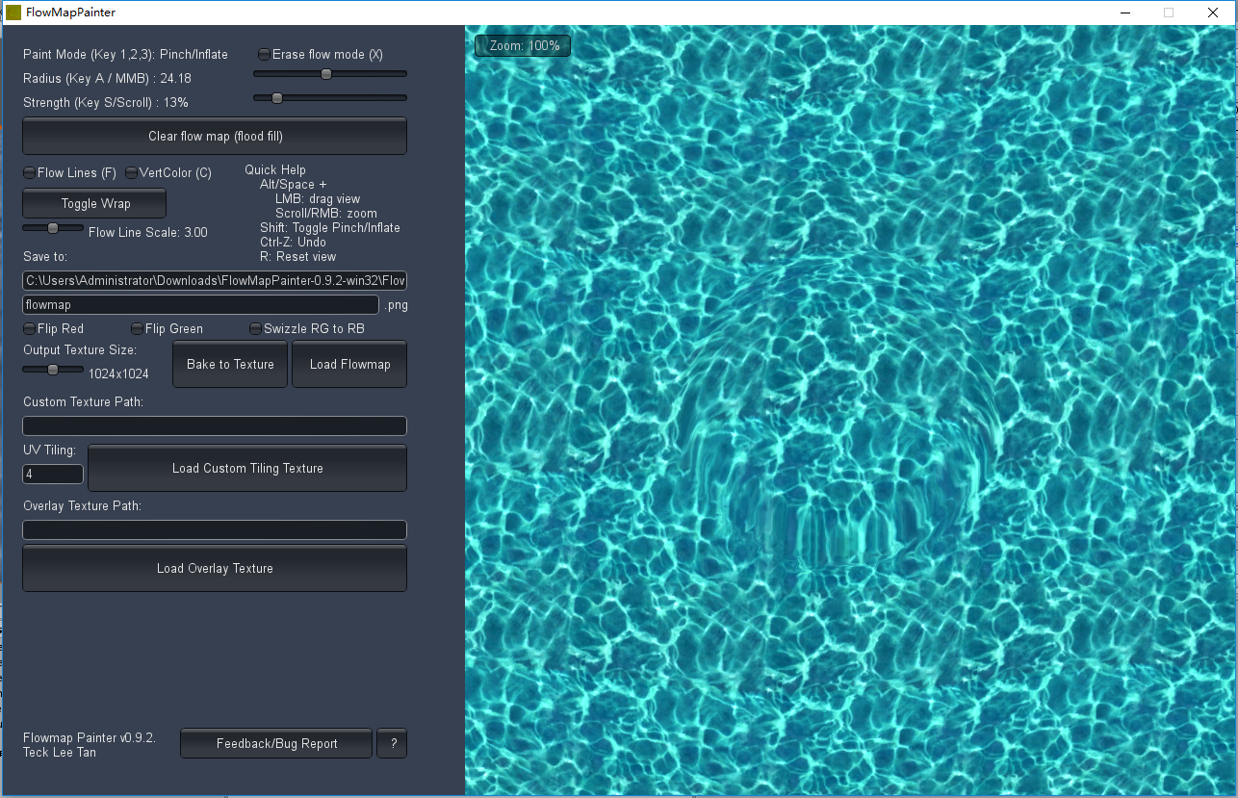
Task: Click the Output Texture Size slider
Action: click(x=53, y=370)
